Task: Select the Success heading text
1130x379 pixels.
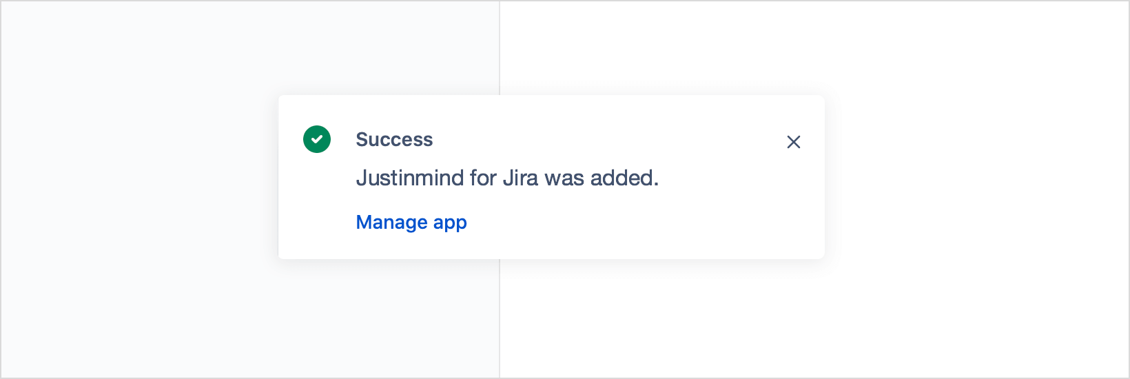Action: (394, 140)
